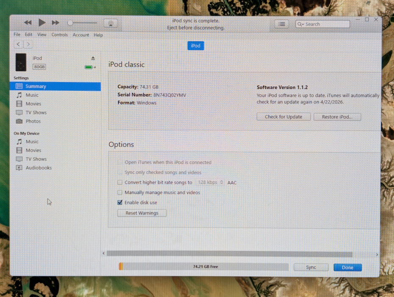Viewport: 394px width, 297px height.
Task: Click the Music note icon under Settings
Action: [x=19, y=95]
